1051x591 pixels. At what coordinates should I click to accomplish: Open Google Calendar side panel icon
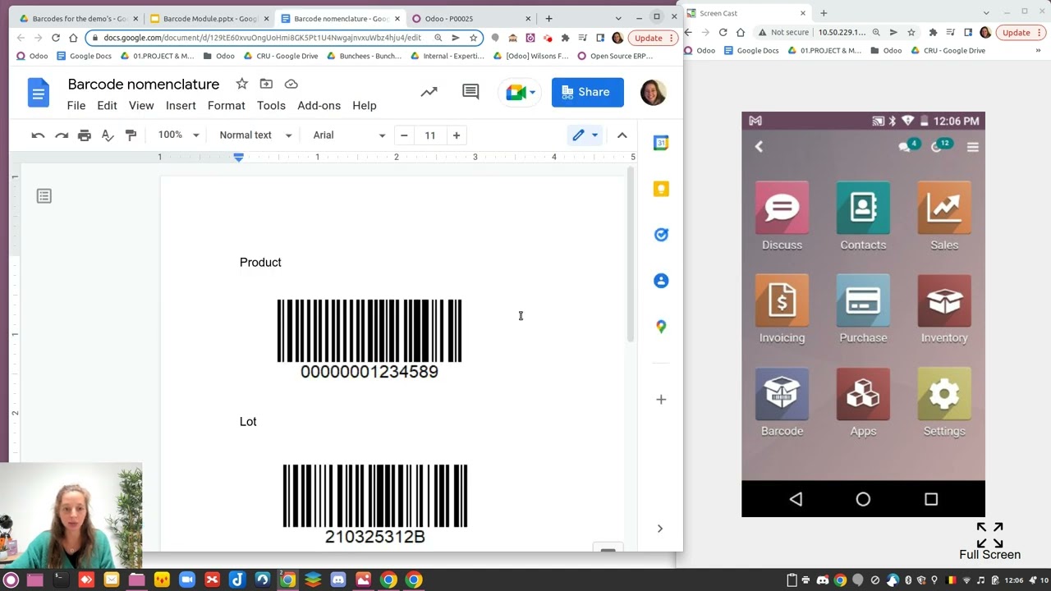click(x=661, y=143)
